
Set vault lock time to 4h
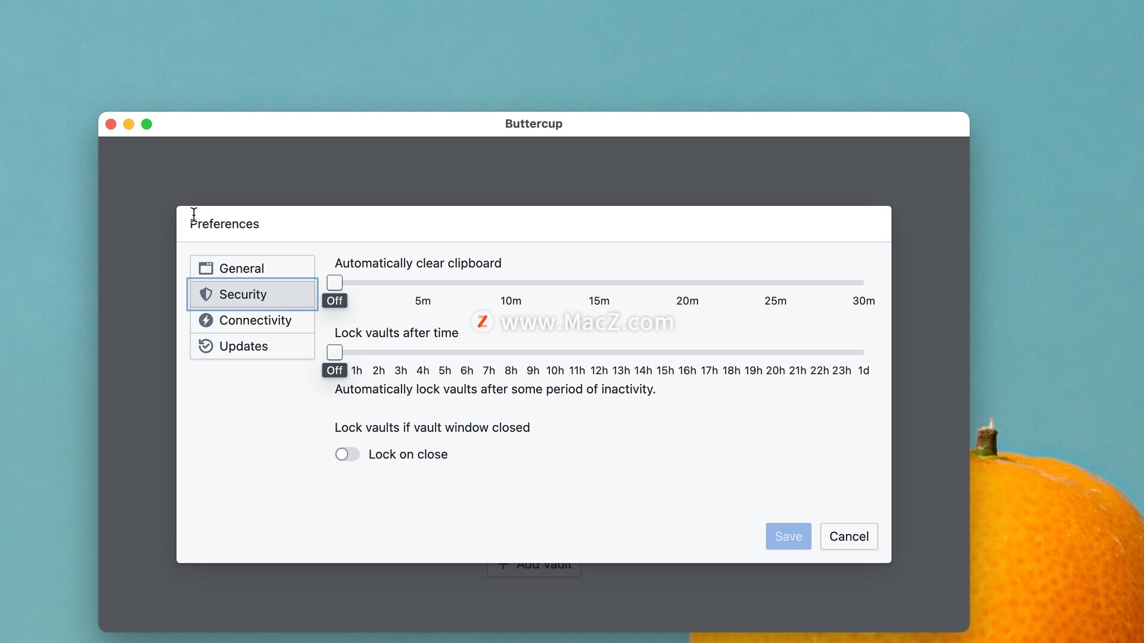pos(422,370)
